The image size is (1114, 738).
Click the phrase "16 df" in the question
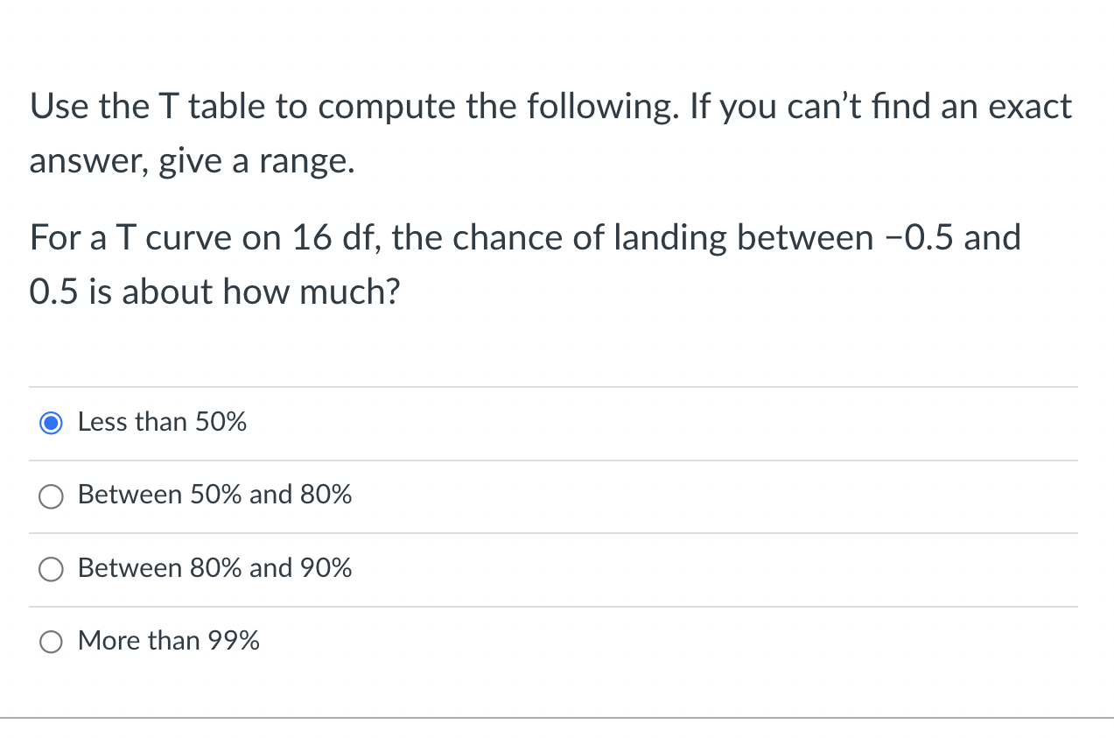300,237
